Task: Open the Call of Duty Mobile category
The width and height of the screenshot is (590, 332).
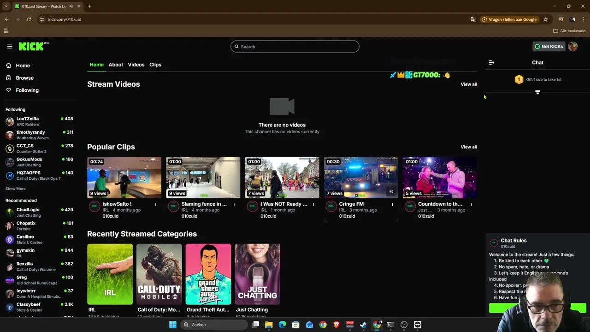Action: point(159,274)
